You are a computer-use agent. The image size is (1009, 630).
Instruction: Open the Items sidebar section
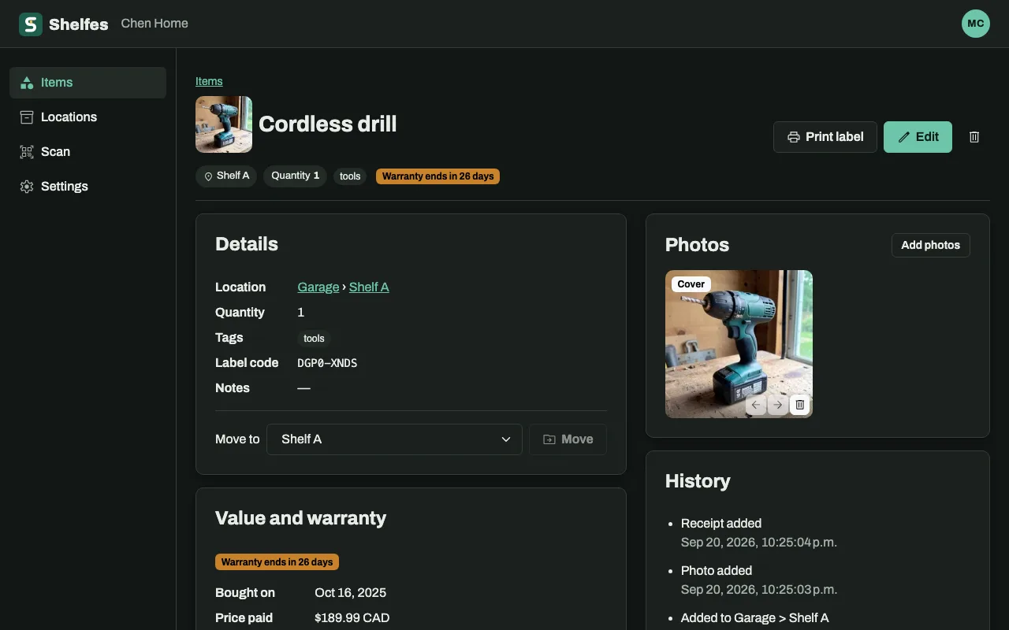(x=87, y=83)
